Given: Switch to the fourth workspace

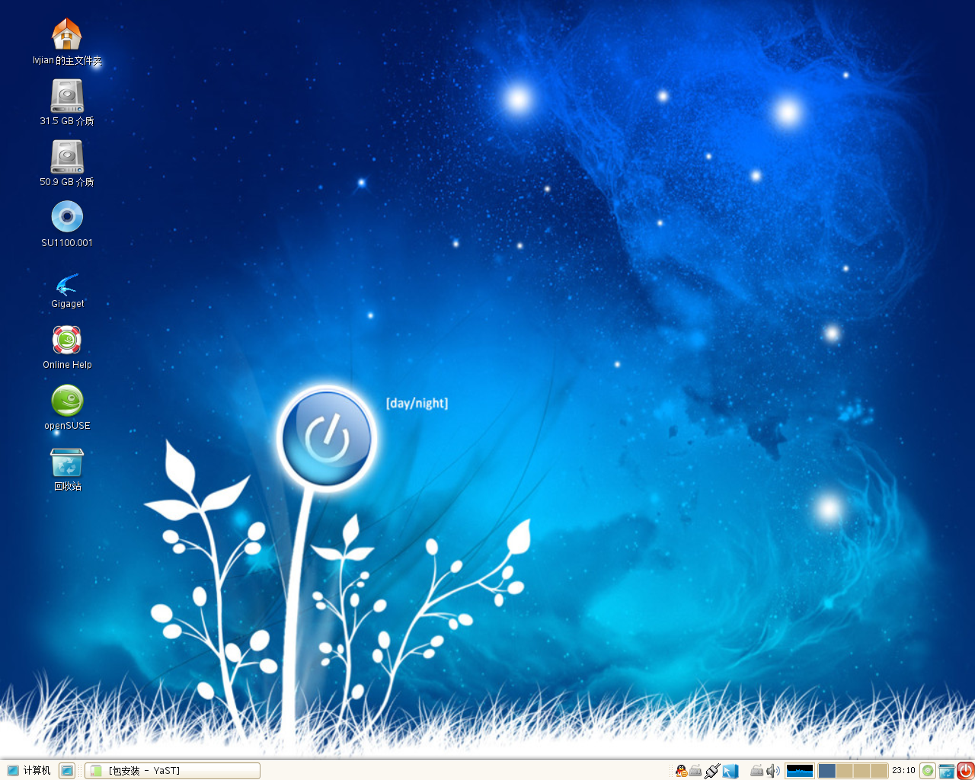Looking at the screenshot, I should (x=879, y=771).
